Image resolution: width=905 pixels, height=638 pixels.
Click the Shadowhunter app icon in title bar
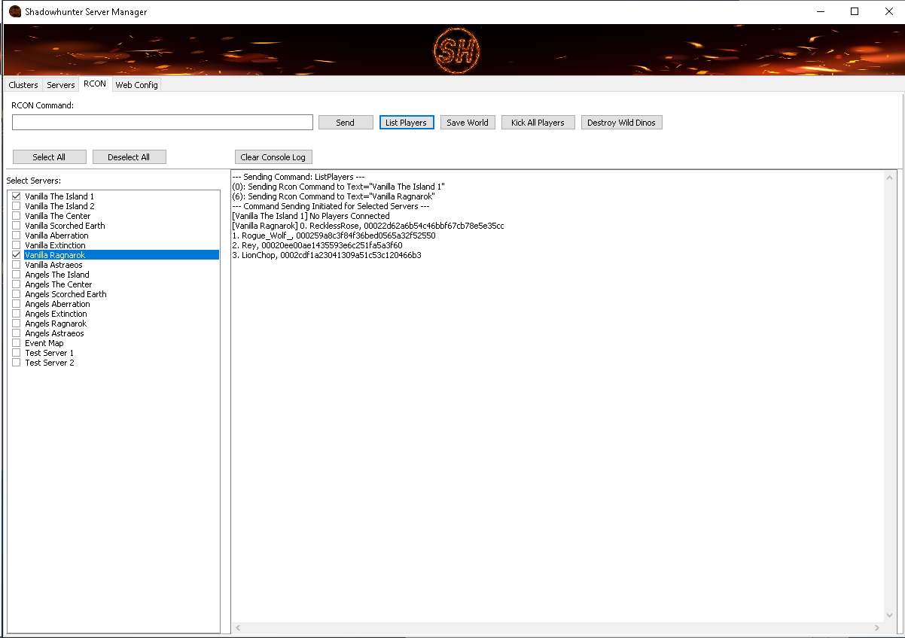[x=14, y=11]
